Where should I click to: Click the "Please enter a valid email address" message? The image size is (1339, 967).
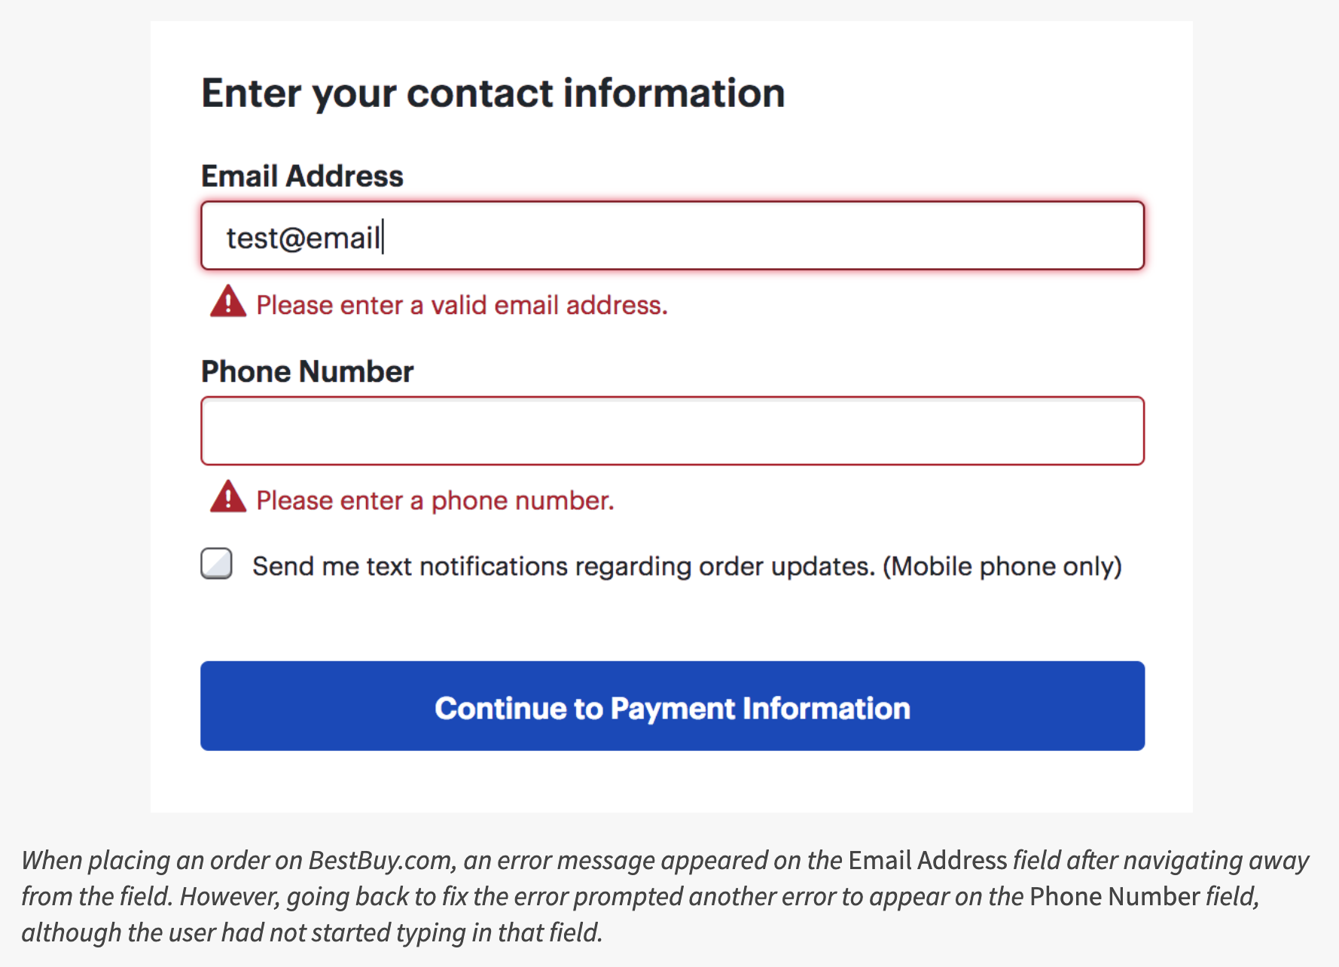(x=462, y=306)
